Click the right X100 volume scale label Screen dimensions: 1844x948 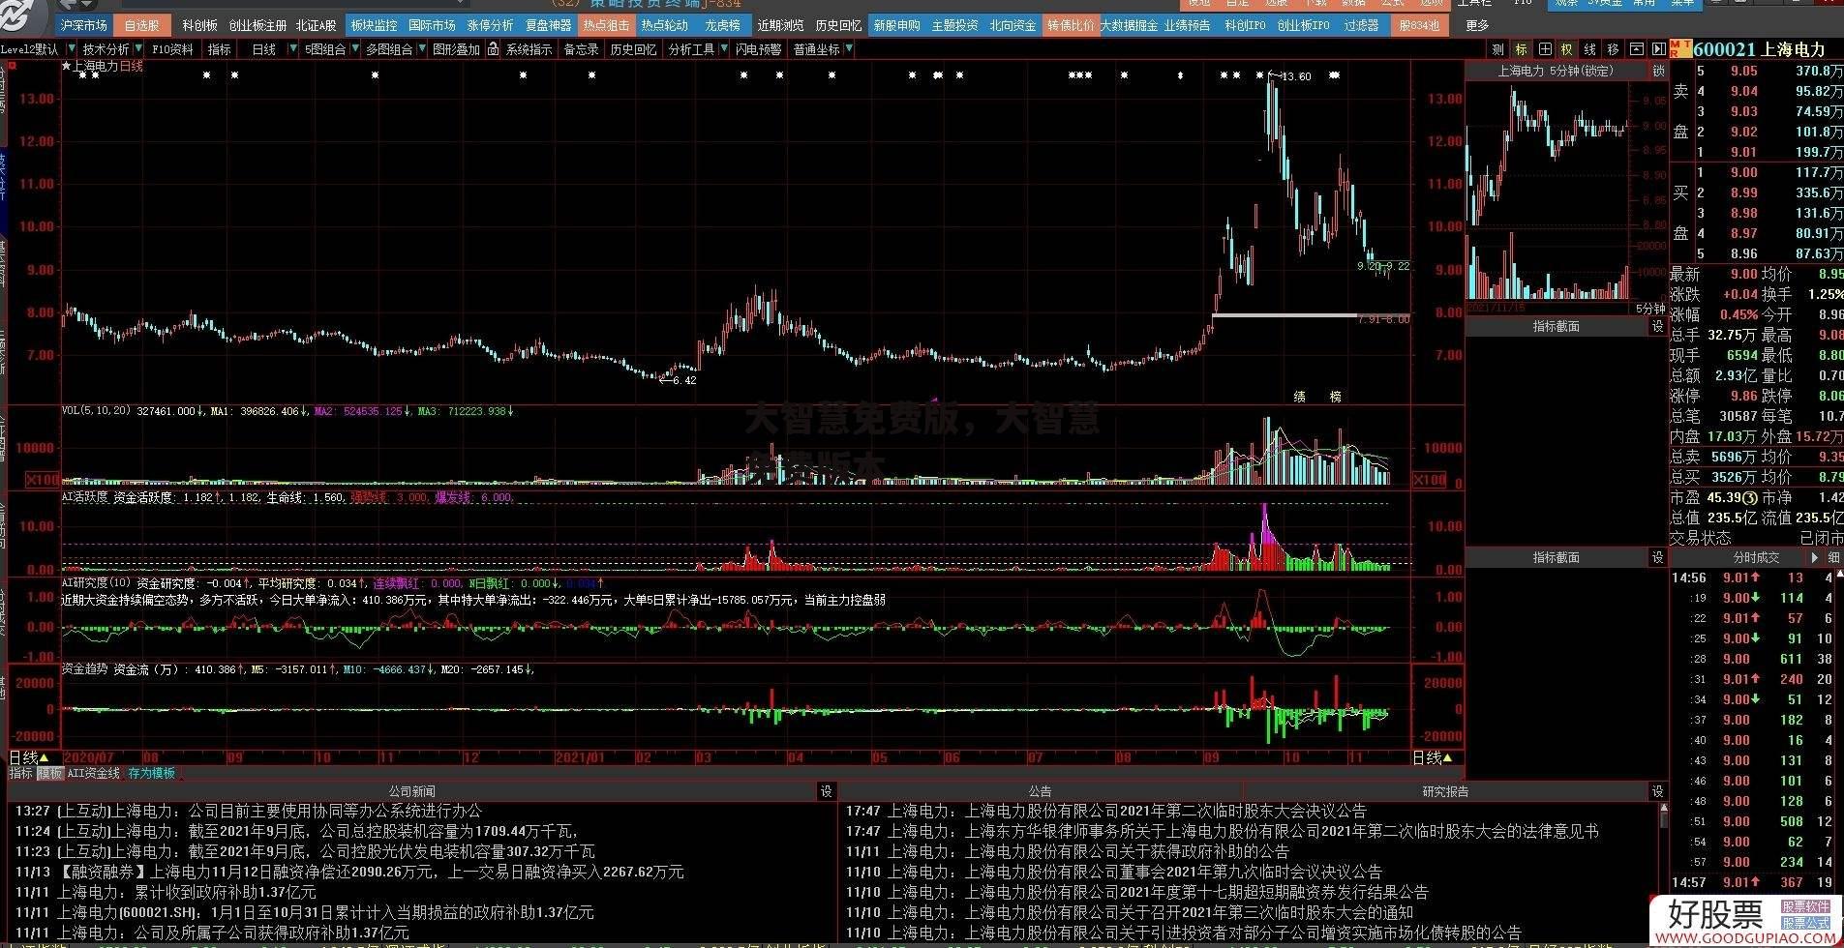[1430, 480]
